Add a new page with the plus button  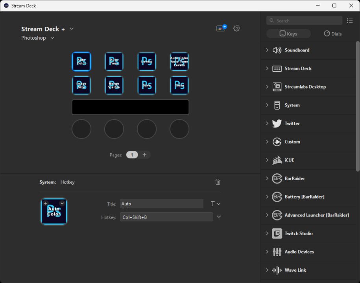point(144,154)
